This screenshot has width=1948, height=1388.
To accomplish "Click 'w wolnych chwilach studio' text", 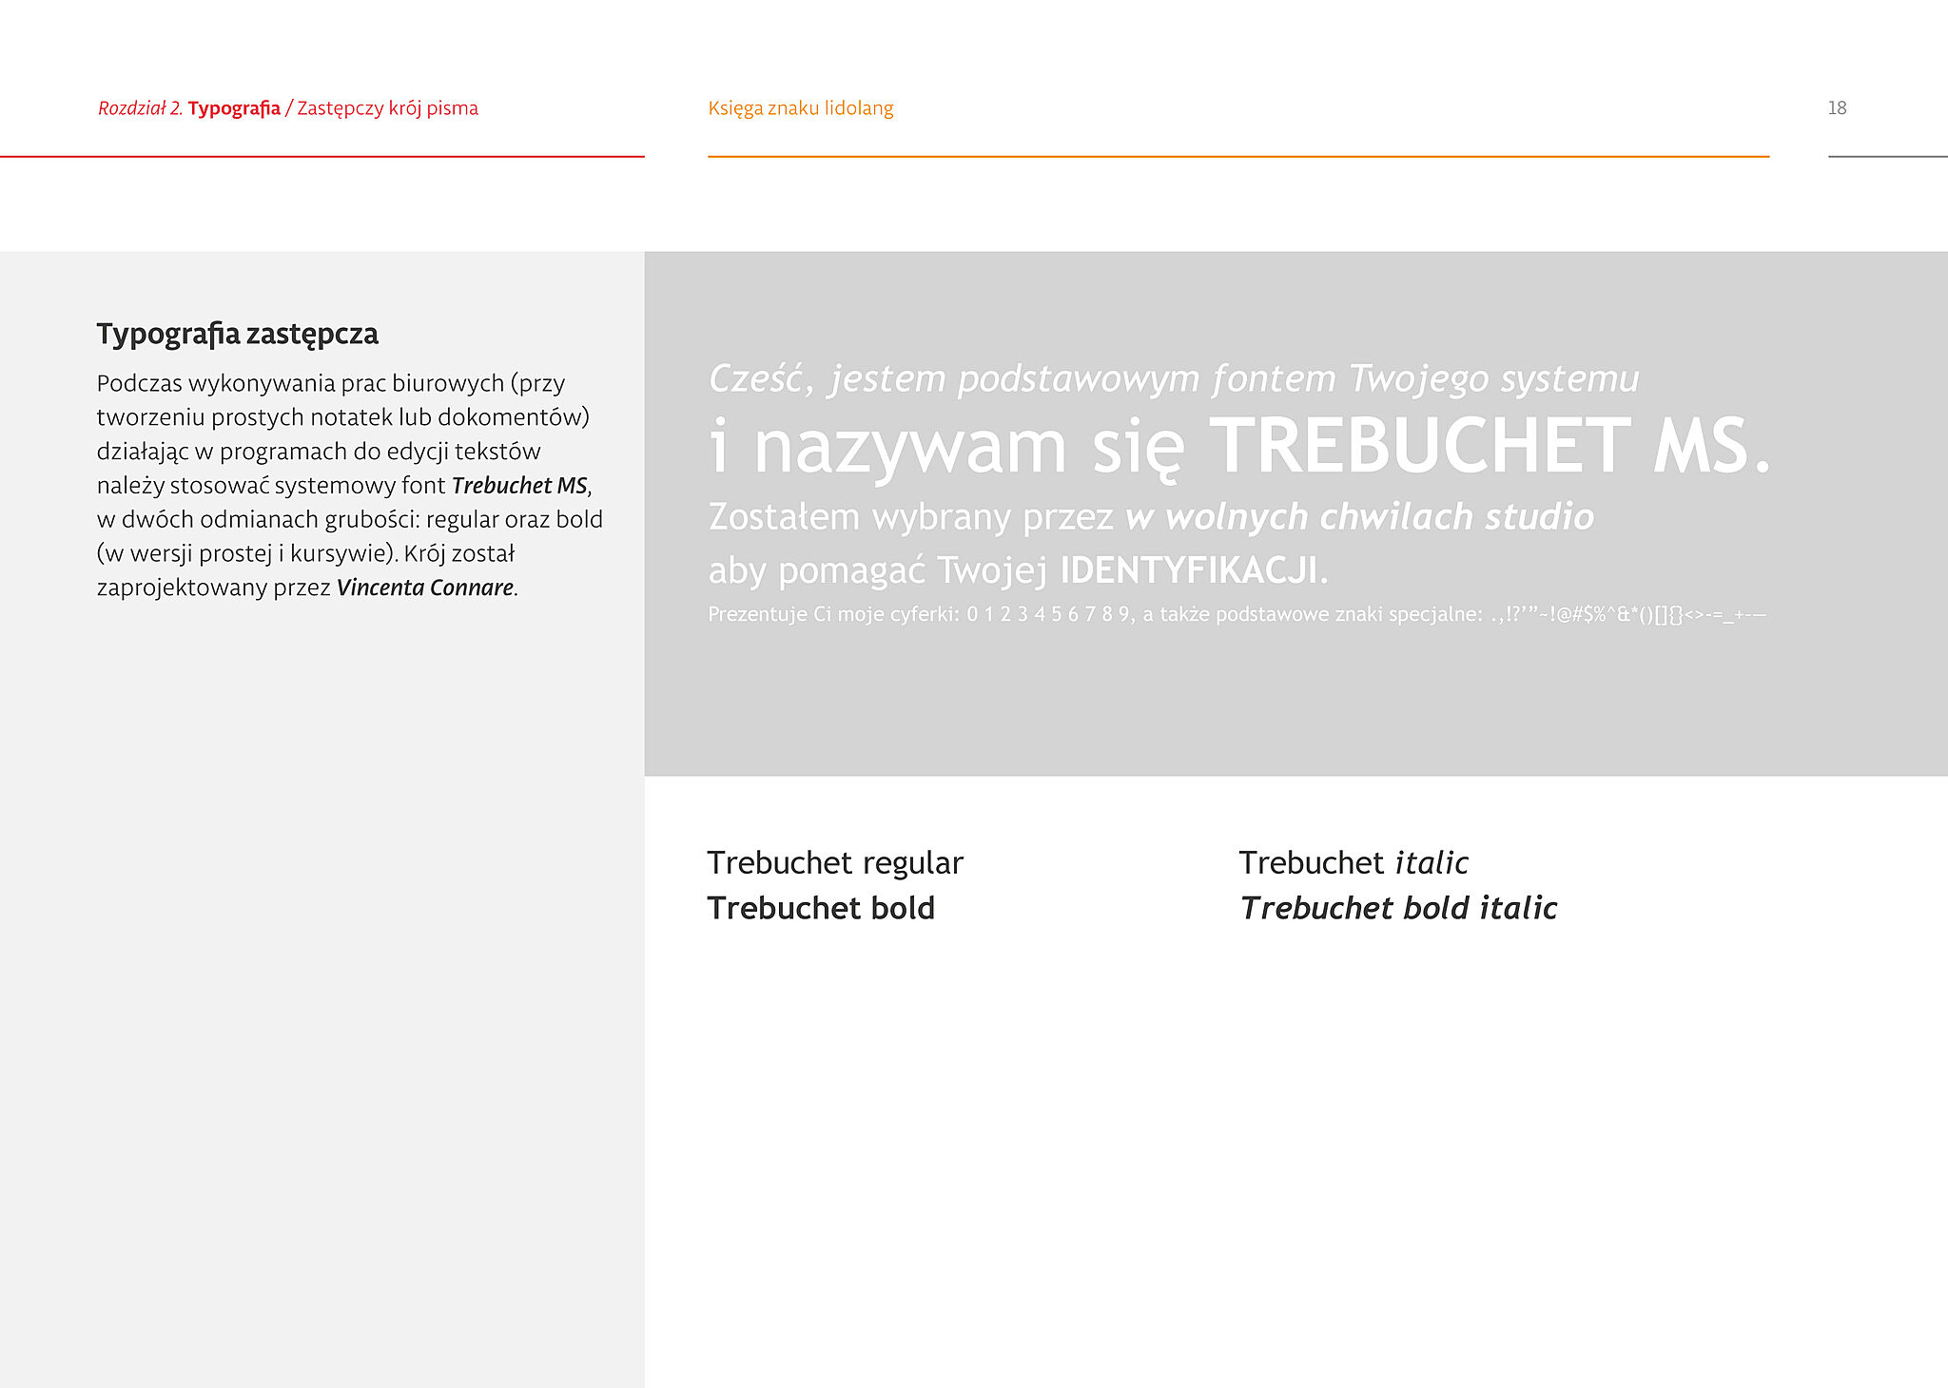I will coord(1358,517).
